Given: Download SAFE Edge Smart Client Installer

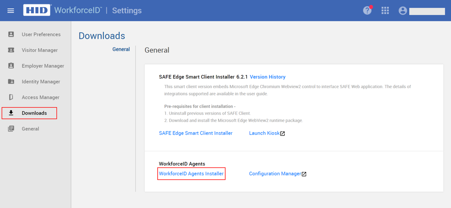Looking at the screenshot, I should pos(196,133).
